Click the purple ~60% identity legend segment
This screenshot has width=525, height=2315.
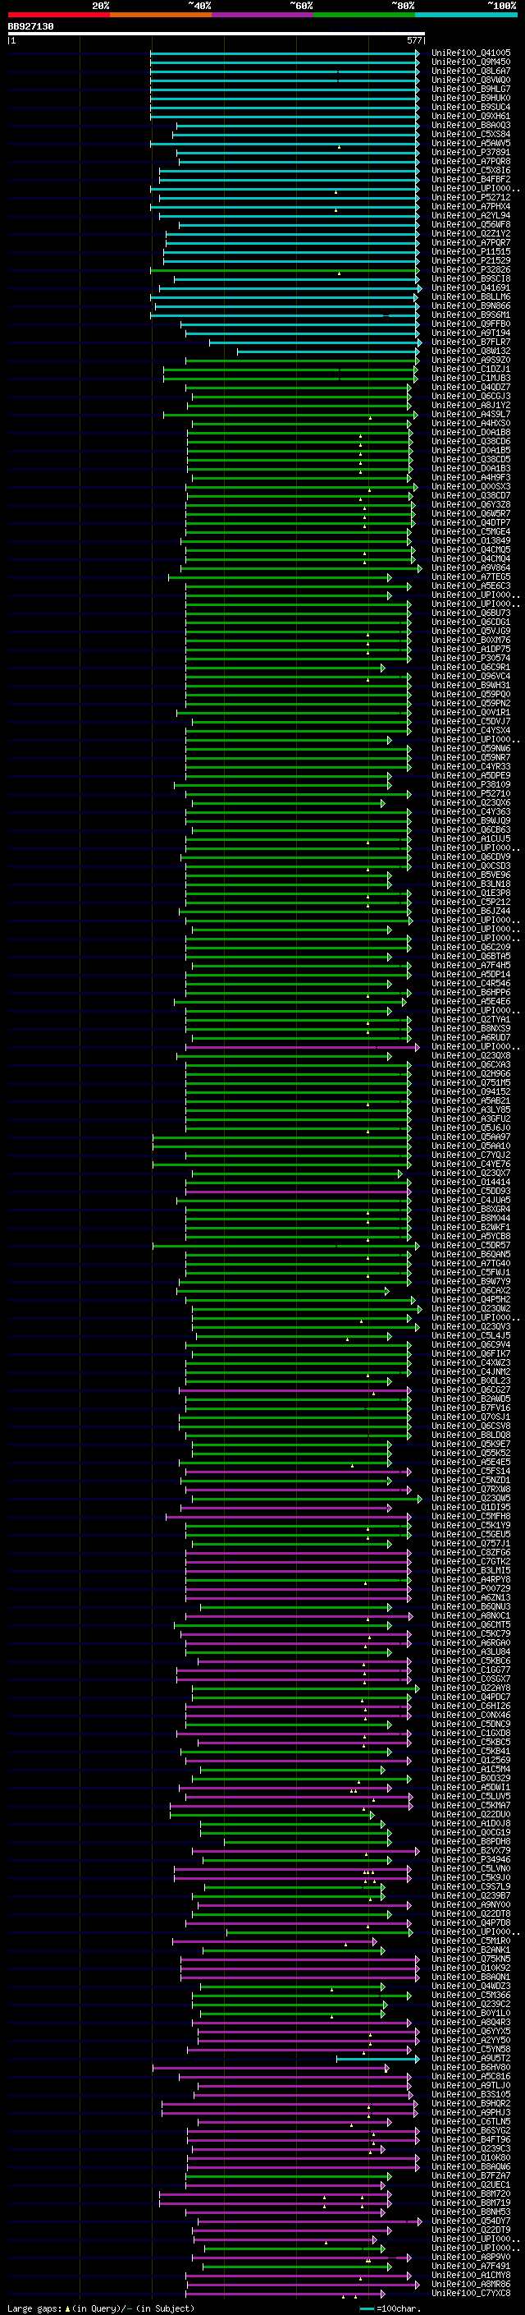coord(263,15)
